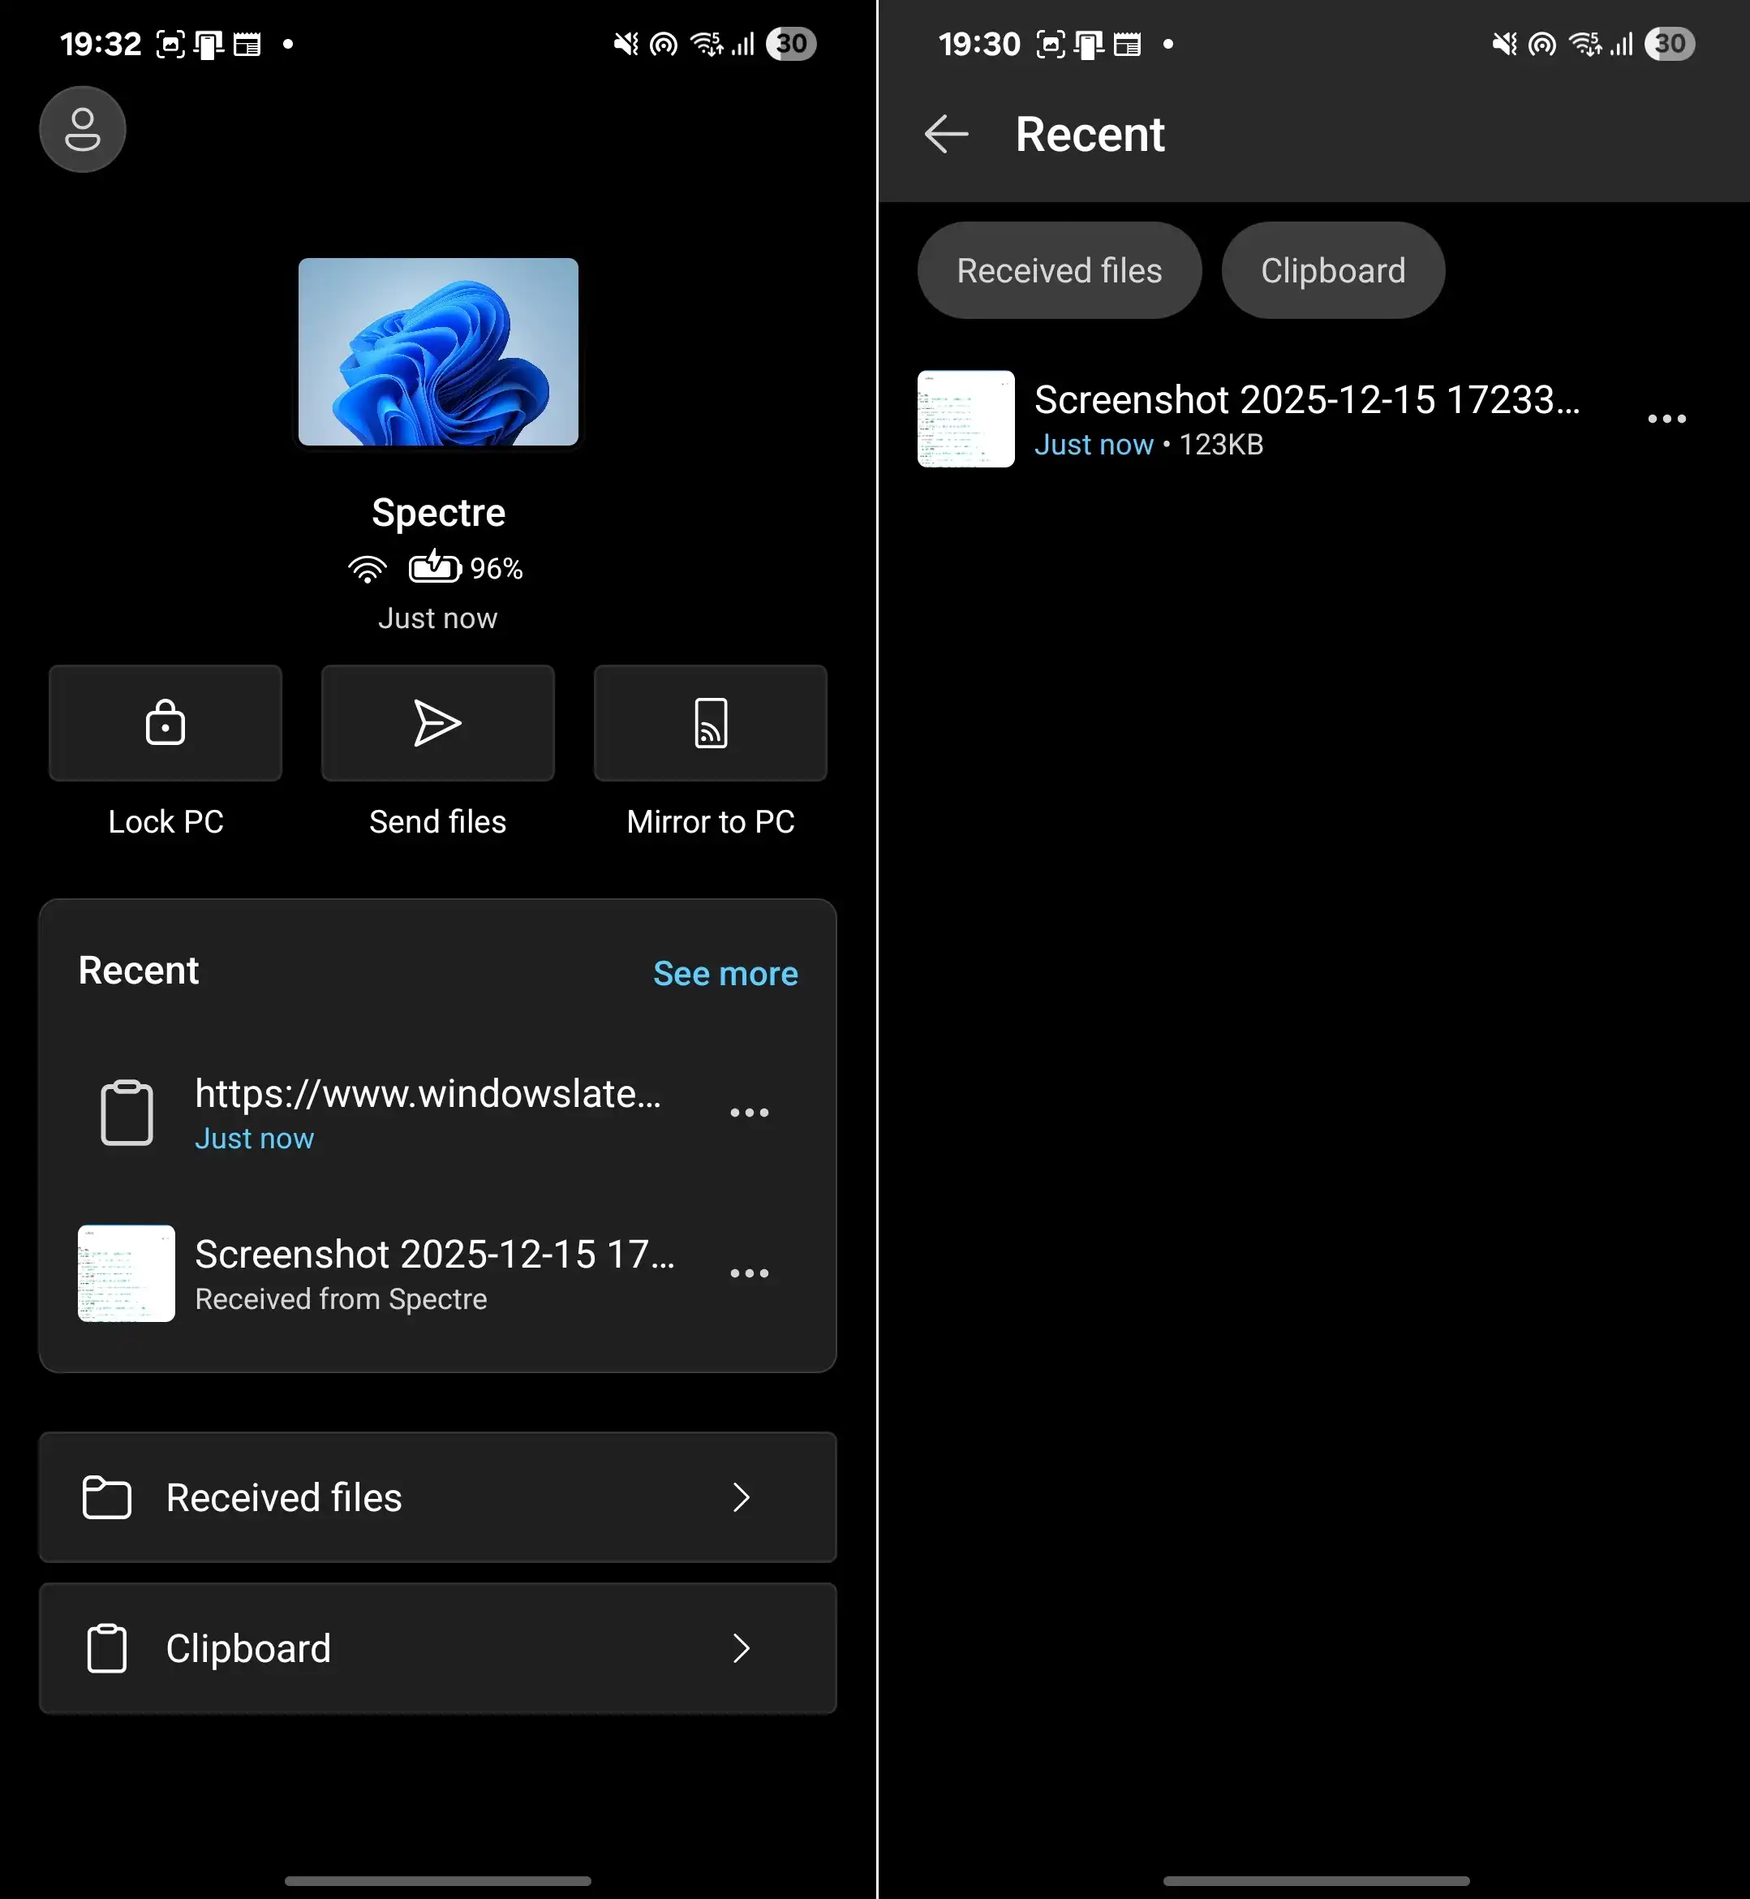Screen dimensions: 1750x1899
Task: Expand the Received files section
Action: coord(437,1496)
